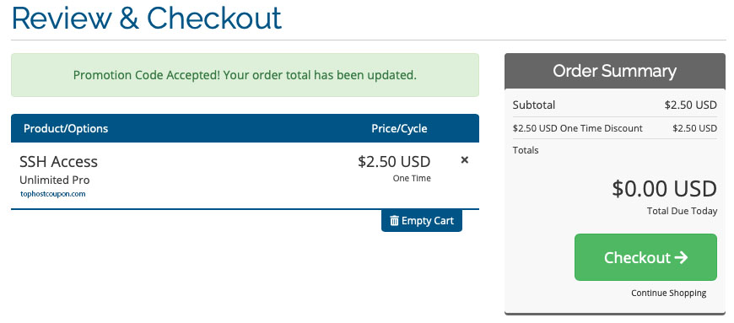The width and height of the screenshot is (734, 323).
Task: Click the Review & Checkout page heading
Action: tap(147, 19)
